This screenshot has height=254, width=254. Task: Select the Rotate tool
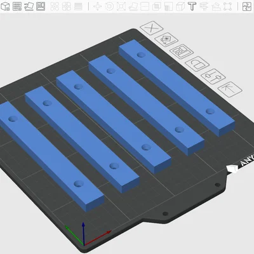pyautogui.click(x=109, y=6)
